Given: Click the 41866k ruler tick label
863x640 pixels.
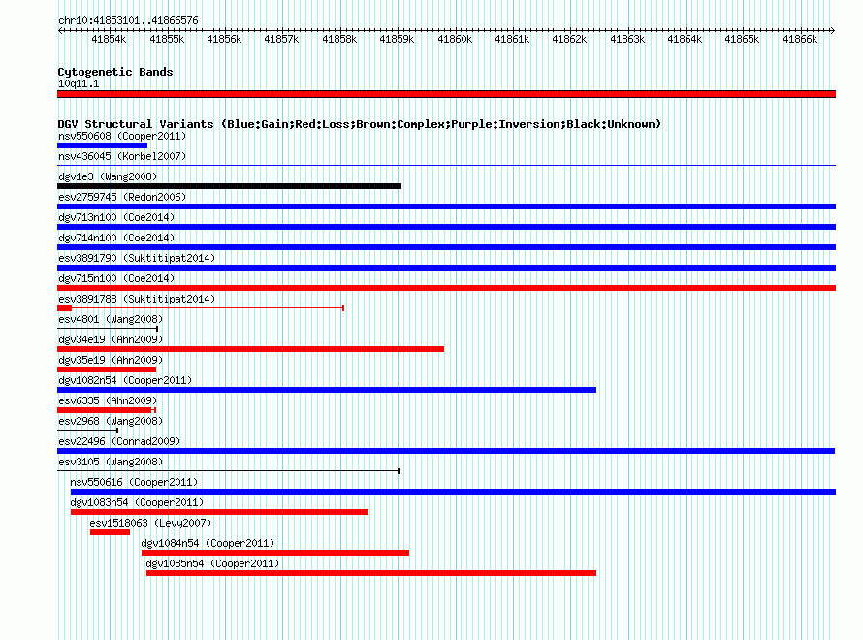Looking at the screenshot, I should (x=800, y=39).
